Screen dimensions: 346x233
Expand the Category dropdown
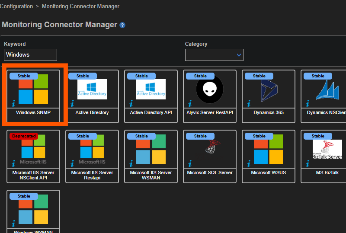[214, 55]
